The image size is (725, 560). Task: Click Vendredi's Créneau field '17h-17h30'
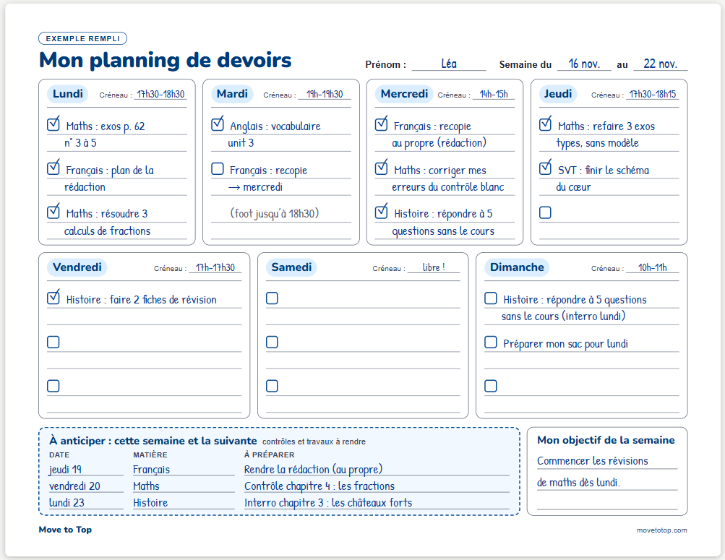coord(215,267)
